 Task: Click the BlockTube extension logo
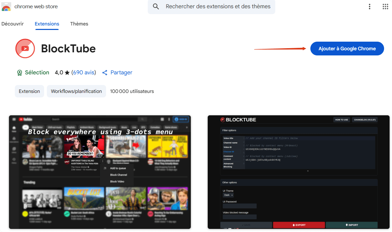click(x=25, y=49)
